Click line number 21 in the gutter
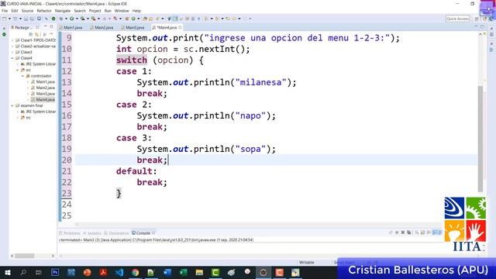The width and height of the screenshot is (496, 279). (67, 171)
